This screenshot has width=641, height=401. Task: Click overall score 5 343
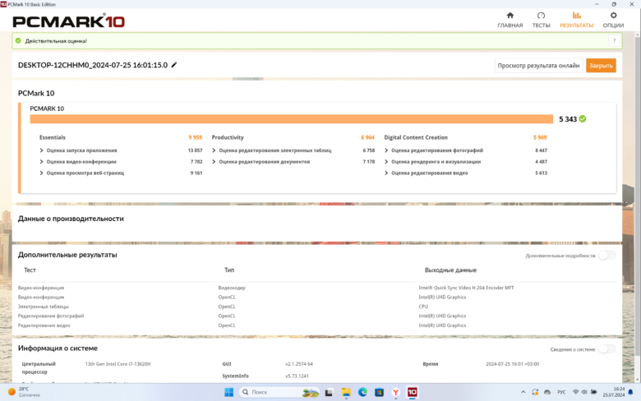[x=568, y=119]
